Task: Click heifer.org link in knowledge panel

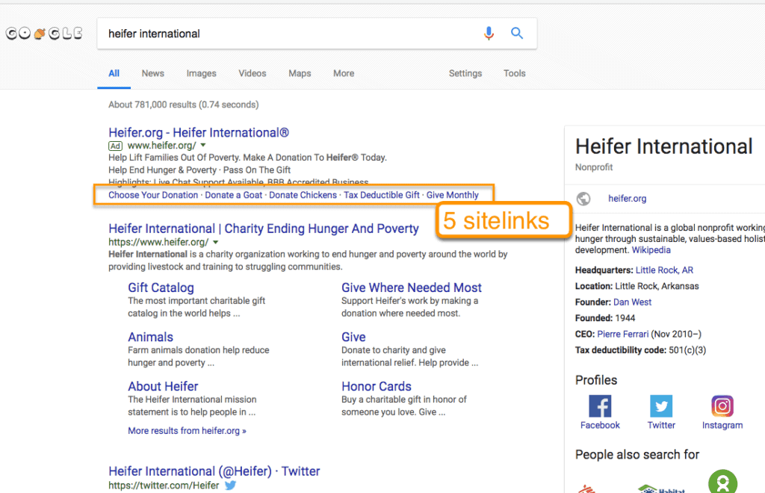Action: point(627,199)
